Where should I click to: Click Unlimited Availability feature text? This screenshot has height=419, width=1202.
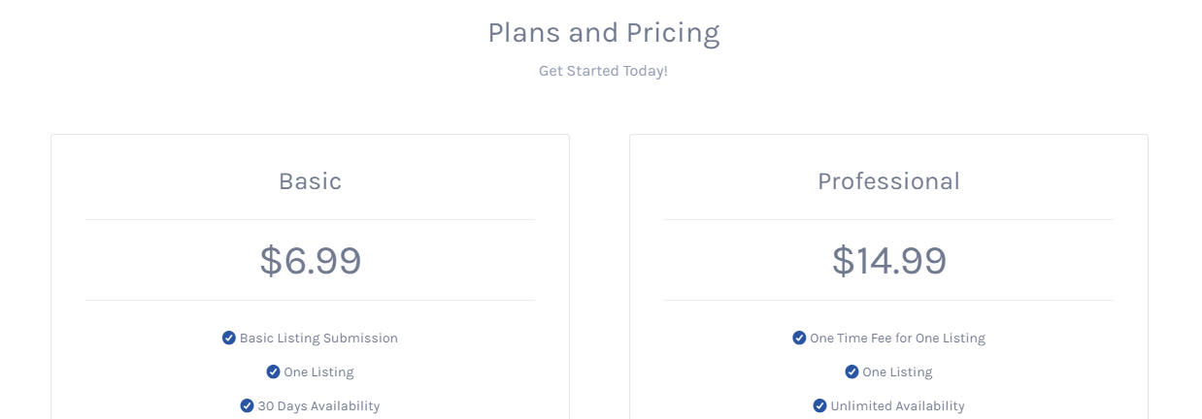[x=897, y=406]
